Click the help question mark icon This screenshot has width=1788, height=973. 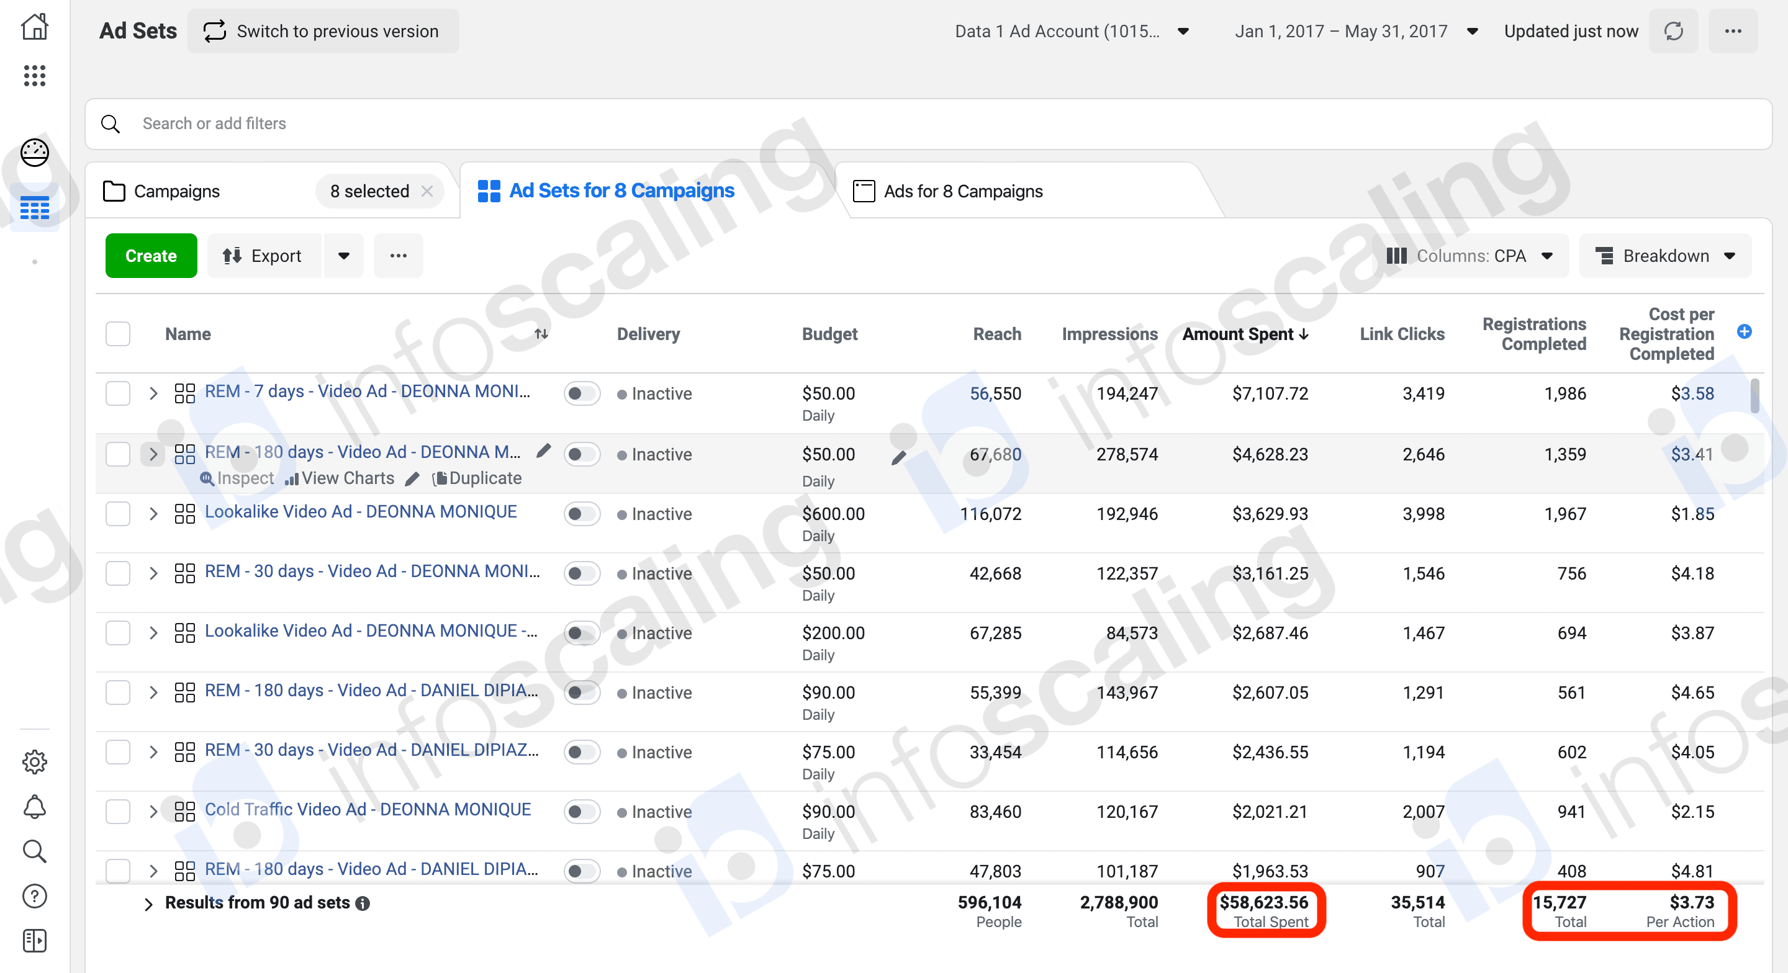click(x=34, y=896)
